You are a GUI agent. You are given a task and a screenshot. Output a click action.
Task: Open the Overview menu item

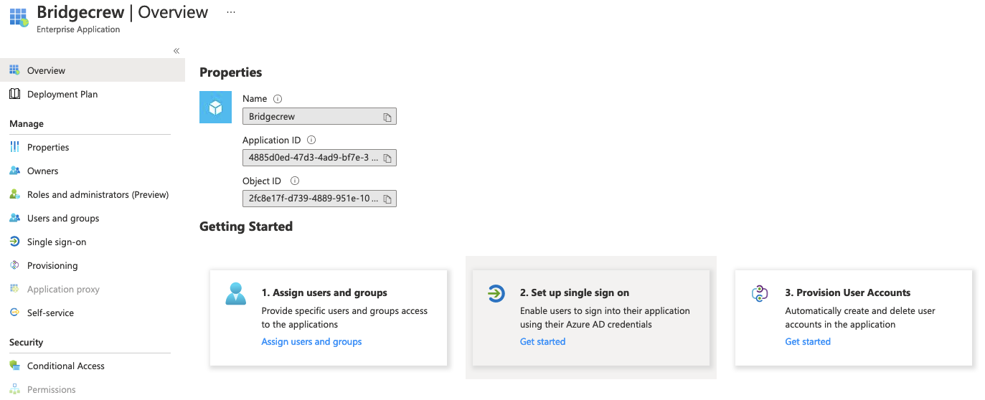click(93, 70)
